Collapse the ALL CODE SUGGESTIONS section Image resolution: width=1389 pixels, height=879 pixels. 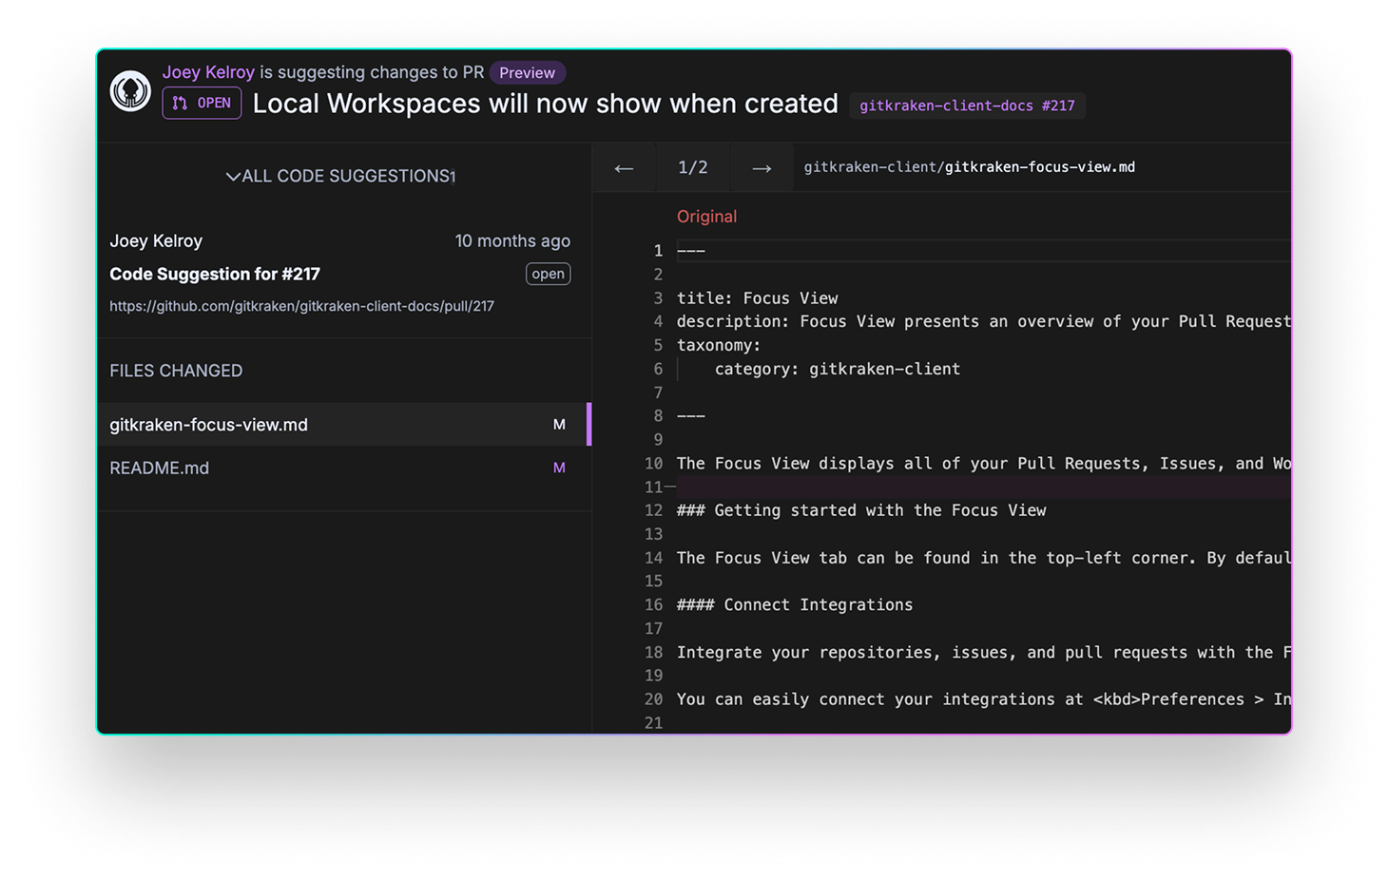coord(231,176)
